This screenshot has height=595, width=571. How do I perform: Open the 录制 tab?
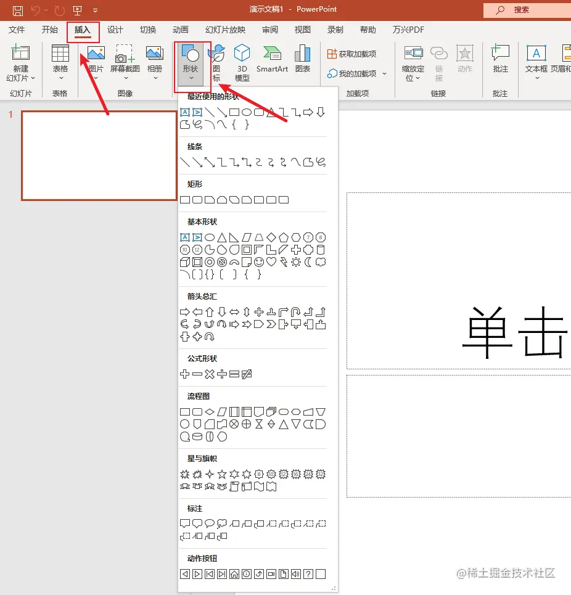(335, 30)
